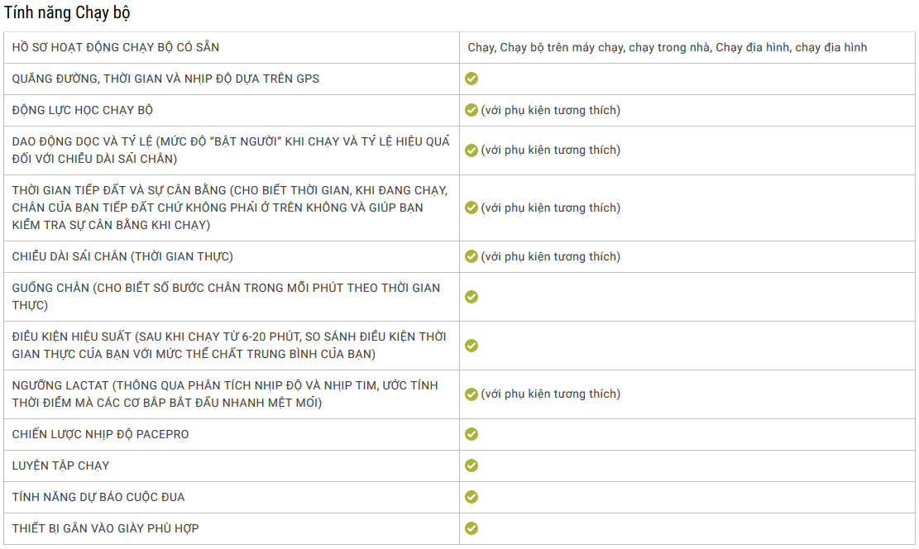Viewport: 919px width, 549px height.
Task: Click checkmark for Tính năng dự báo cuộc đua
Action: pyautogui.click(x=471, y=497)
